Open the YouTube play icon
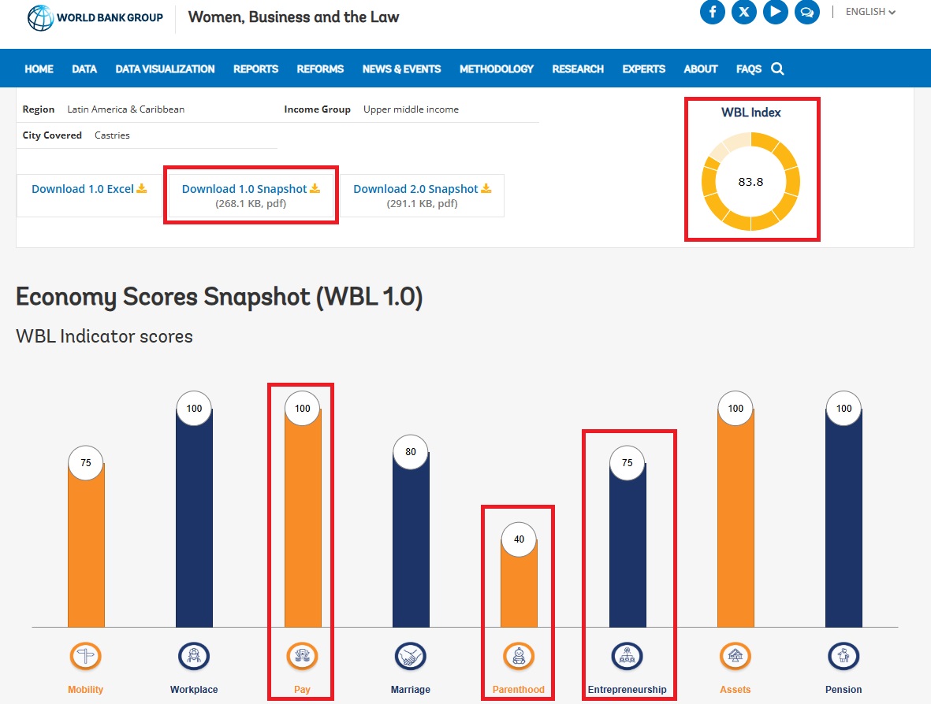Screen dimensions: 931x704 [x=776, y=11]
